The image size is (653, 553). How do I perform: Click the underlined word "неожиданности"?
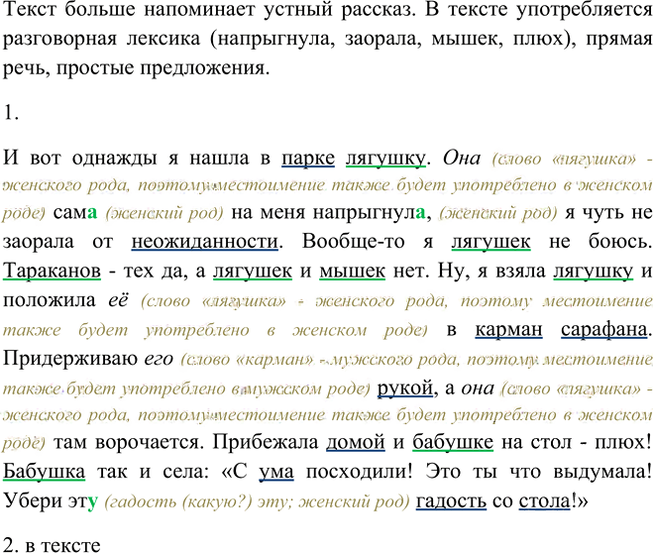[204, 242]
